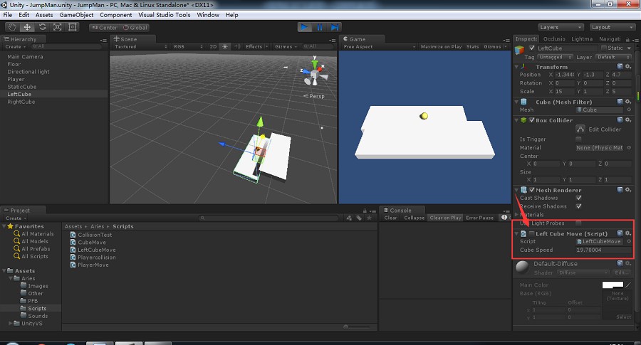Switch to the Occlusion tab
Image resolution: width=641 pixels, height=345 pixels.
click(554, 39)
